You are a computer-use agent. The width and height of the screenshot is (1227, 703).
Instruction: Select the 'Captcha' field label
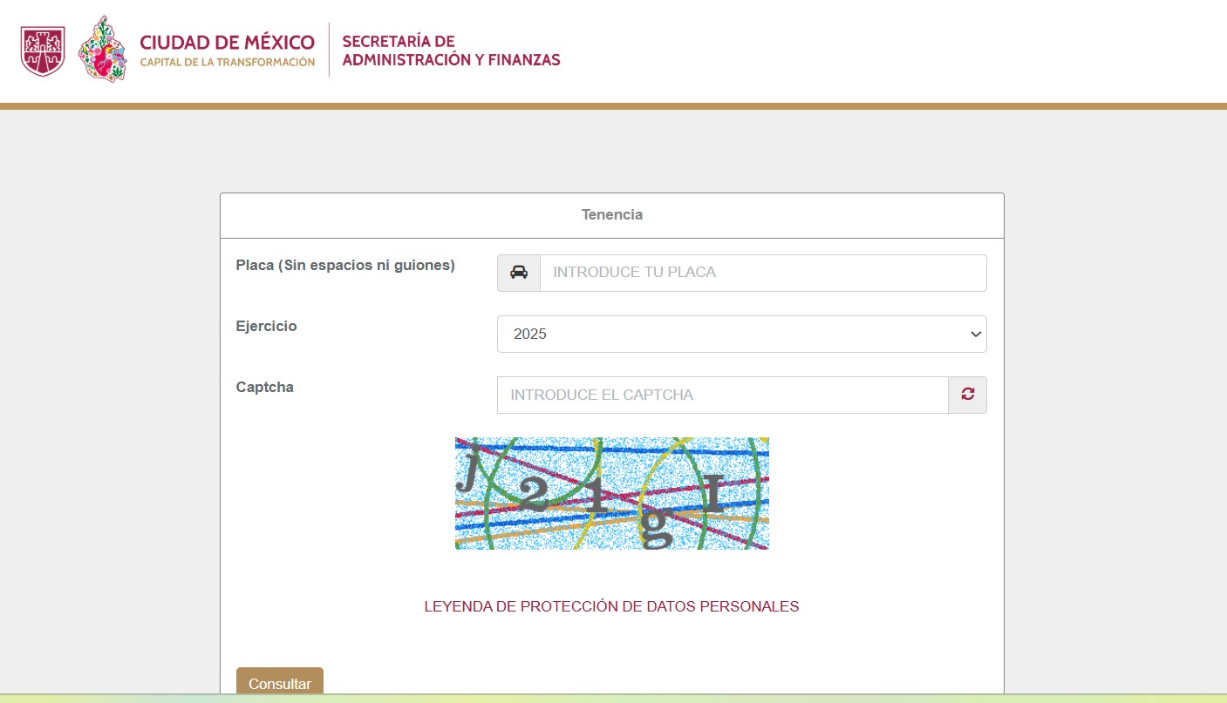[264, 387]
